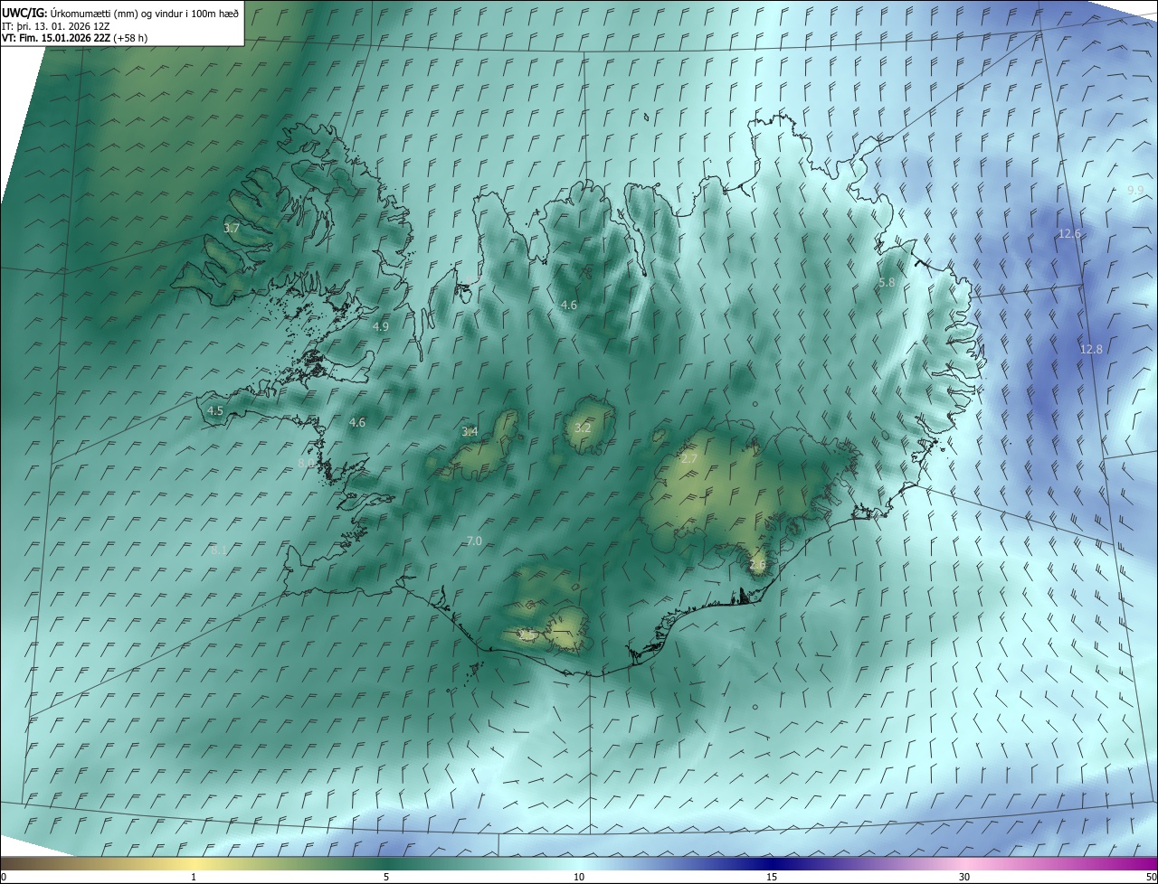Click the 4.5 value on the Snæfellsnes peninsula
The image size is (1158, 884).
215,410
